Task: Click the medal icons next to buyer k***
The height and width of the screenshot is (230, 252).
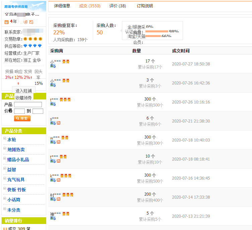Action: coord(65,176)
